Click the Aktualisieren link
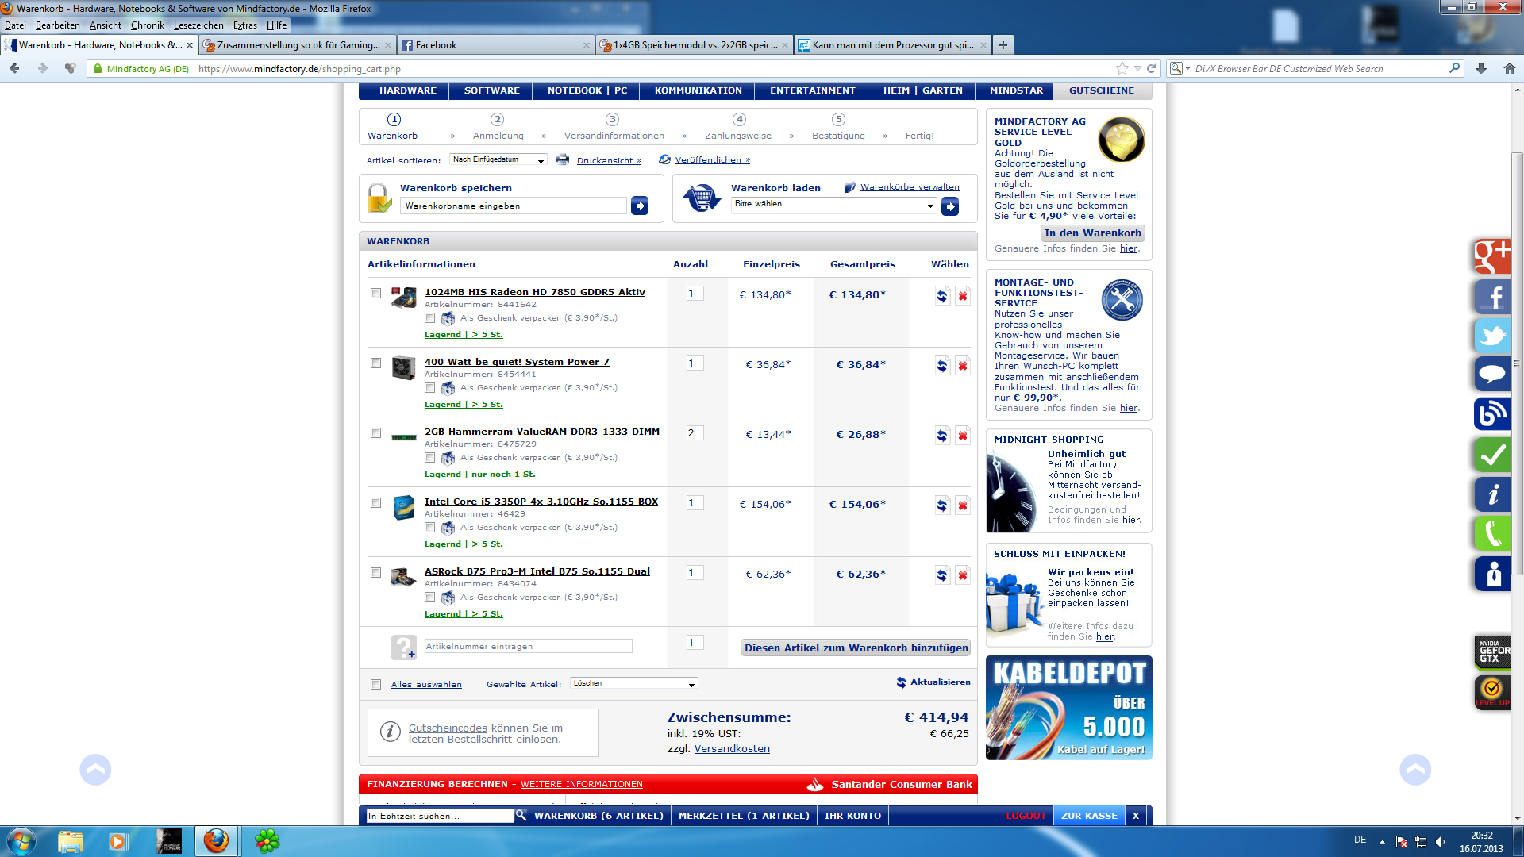Screen dimensions: 1524x857 941,682
